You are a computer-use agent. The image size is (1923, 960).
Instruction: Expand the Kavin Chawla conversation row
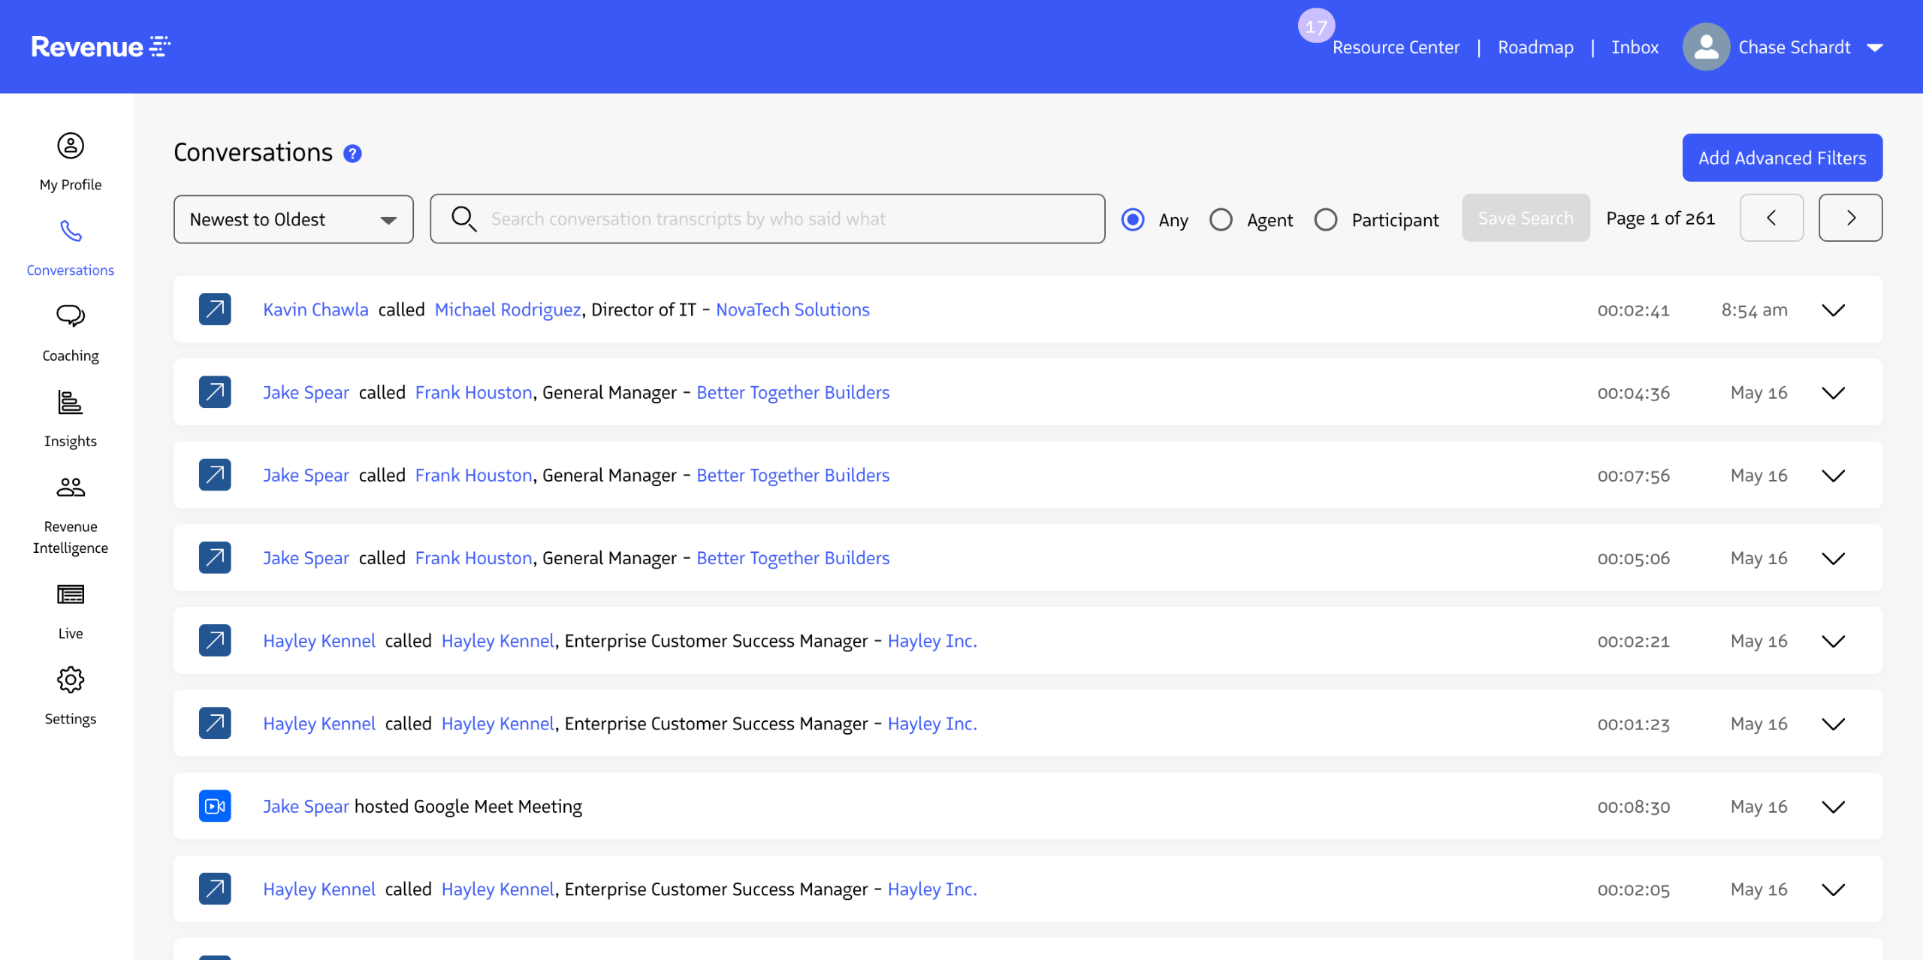coord(1834,310)
